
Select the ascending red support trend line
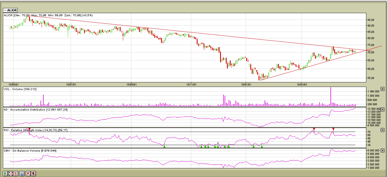(x=285, y=73)
